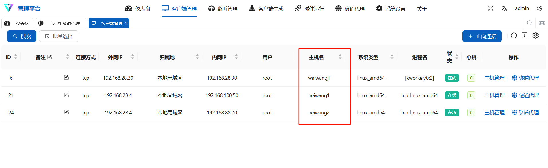Click the fullscreen toggle icon in header

pos(491,8)
